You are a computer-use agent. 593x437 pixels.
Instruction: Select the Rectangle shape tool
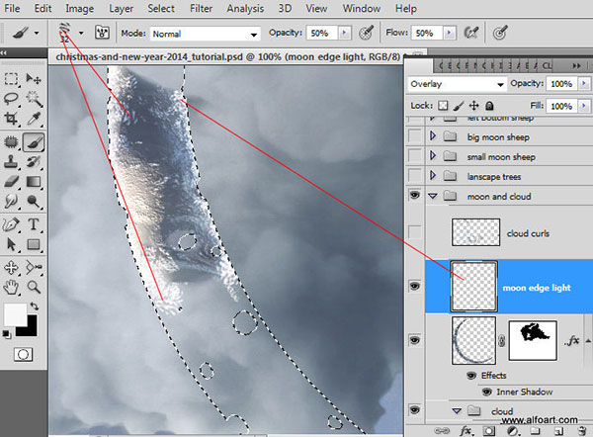pos(34,244)
